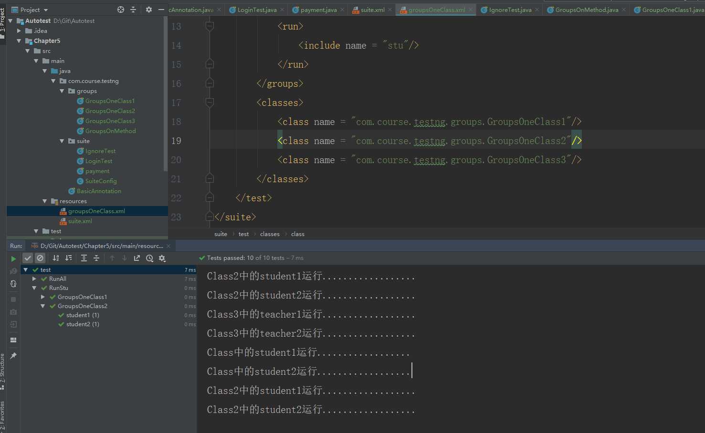This screenshot has width=705, height=433.
Task: Open the Structure tool window stripe
Action: coord(3,371)
